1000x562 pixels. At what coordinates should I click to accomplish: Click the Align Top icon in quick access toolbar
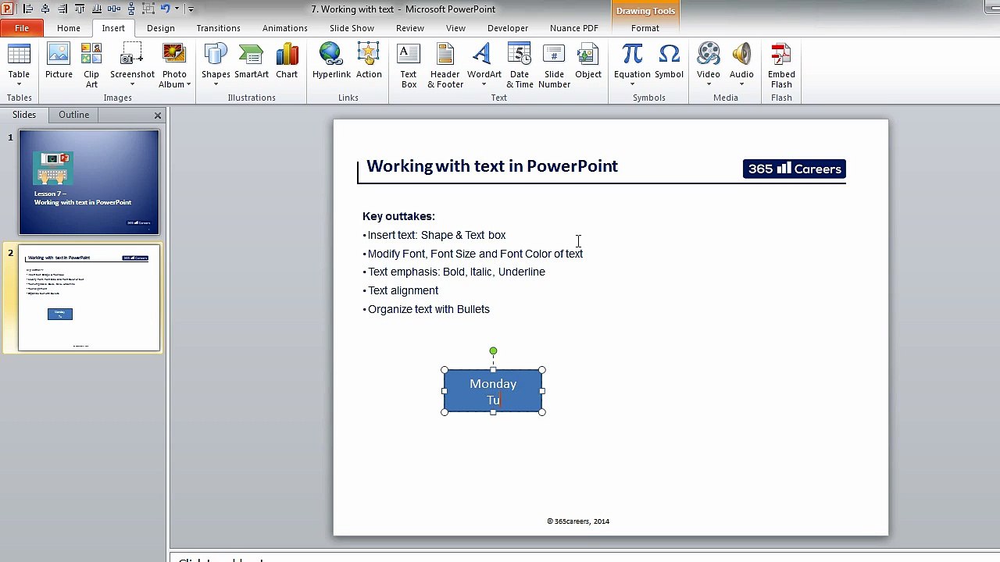pyautogui.click(x=80, y=9)
